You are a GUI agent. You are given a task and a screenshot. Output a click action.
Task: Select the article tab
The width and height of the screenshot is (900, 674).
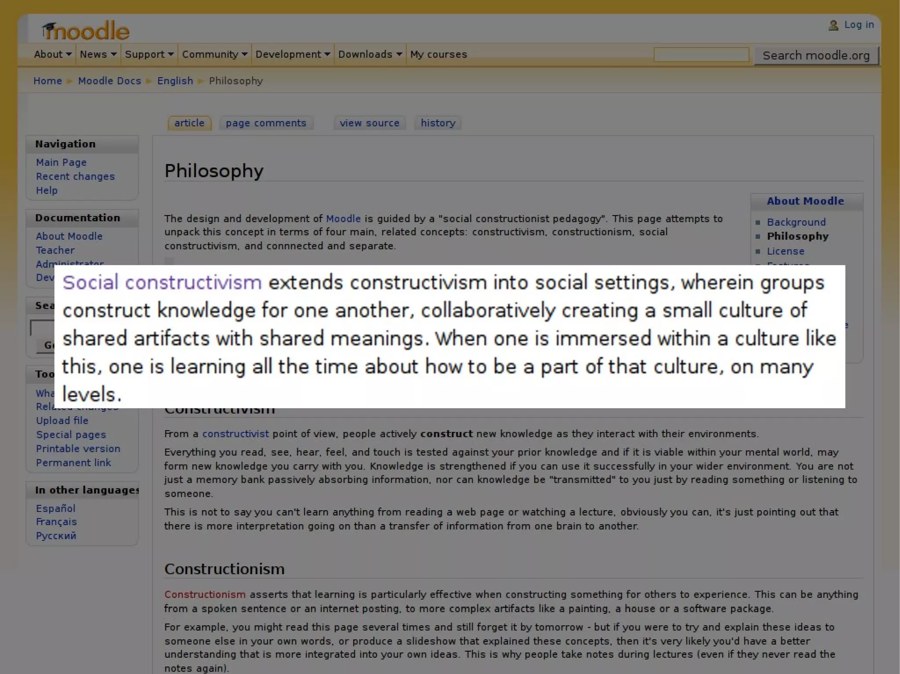pos(189,123)
